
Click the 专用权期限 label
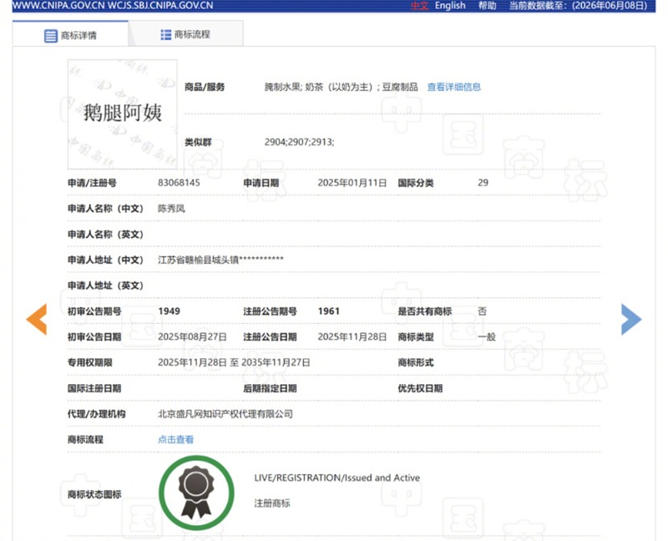pyautogui.click(x=90, y=363)
